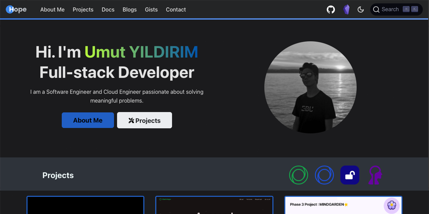Click the star beside the MINDGARDEN title

[346, 204]
